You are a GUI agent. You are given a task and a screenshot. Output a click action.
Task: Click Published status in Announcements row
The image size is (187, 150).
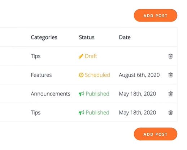pos(97,94)
